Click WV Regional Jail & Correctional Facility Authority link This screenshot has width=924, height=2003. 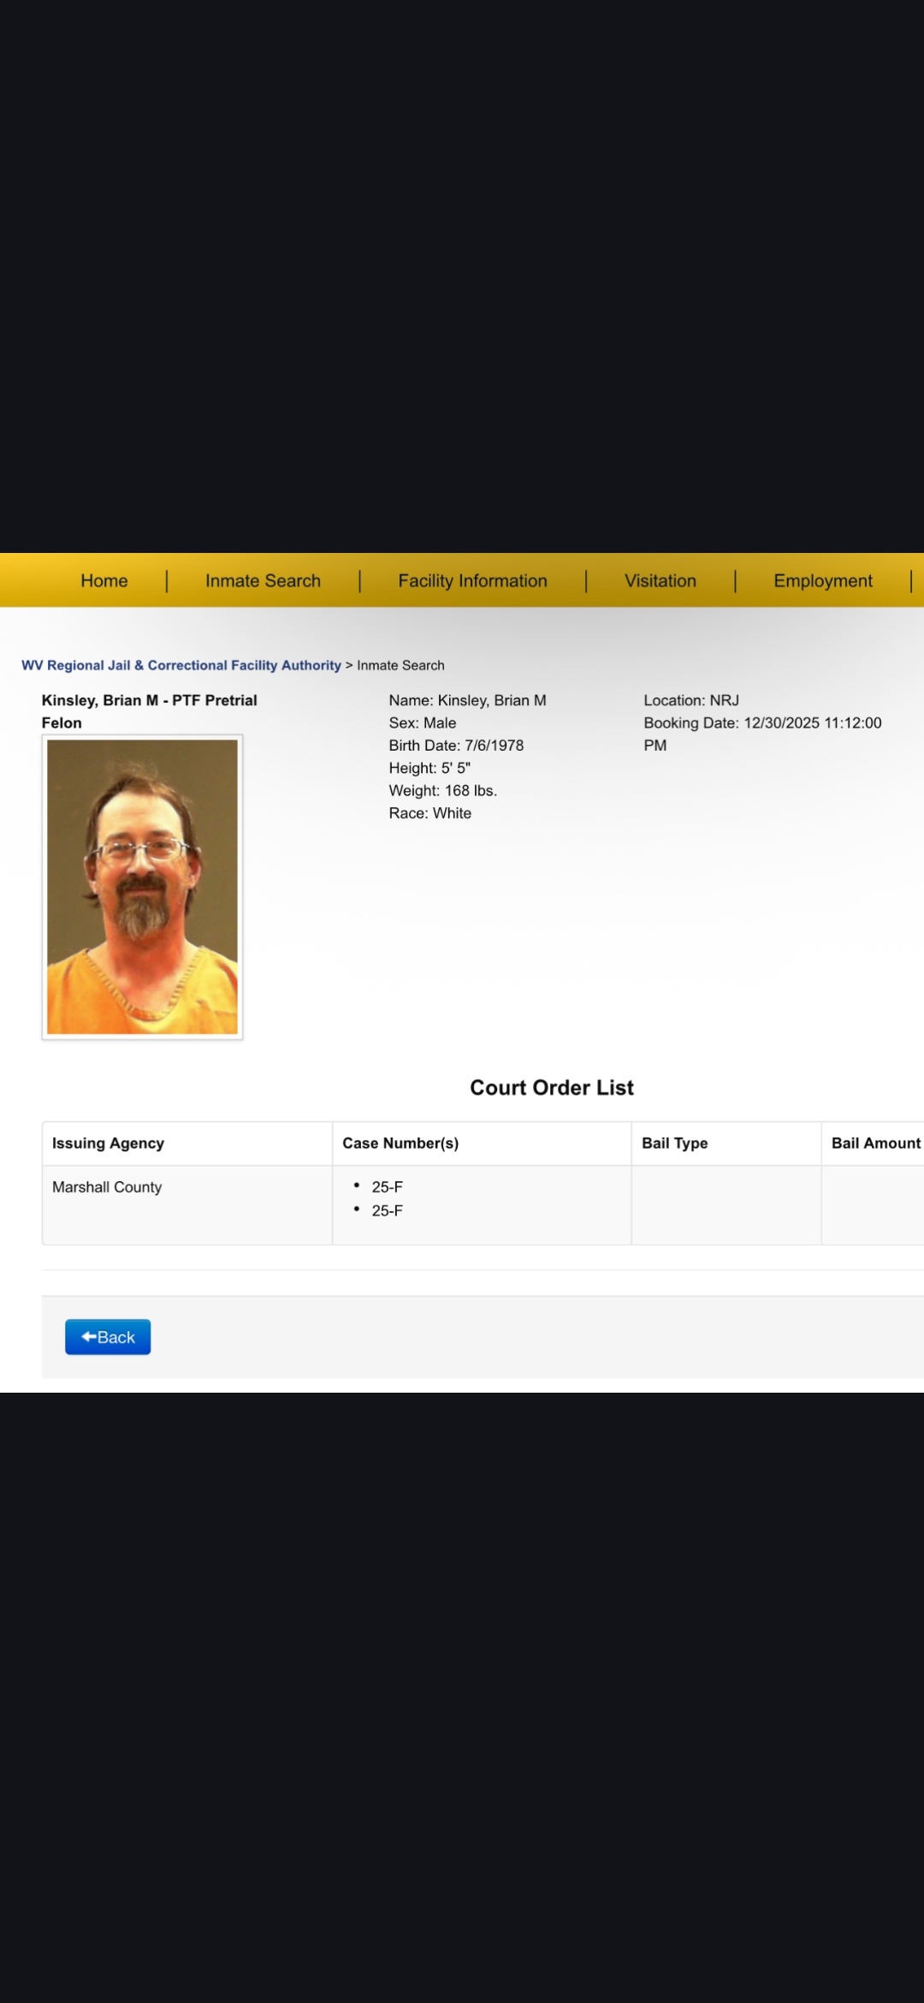tap(181, 665)
